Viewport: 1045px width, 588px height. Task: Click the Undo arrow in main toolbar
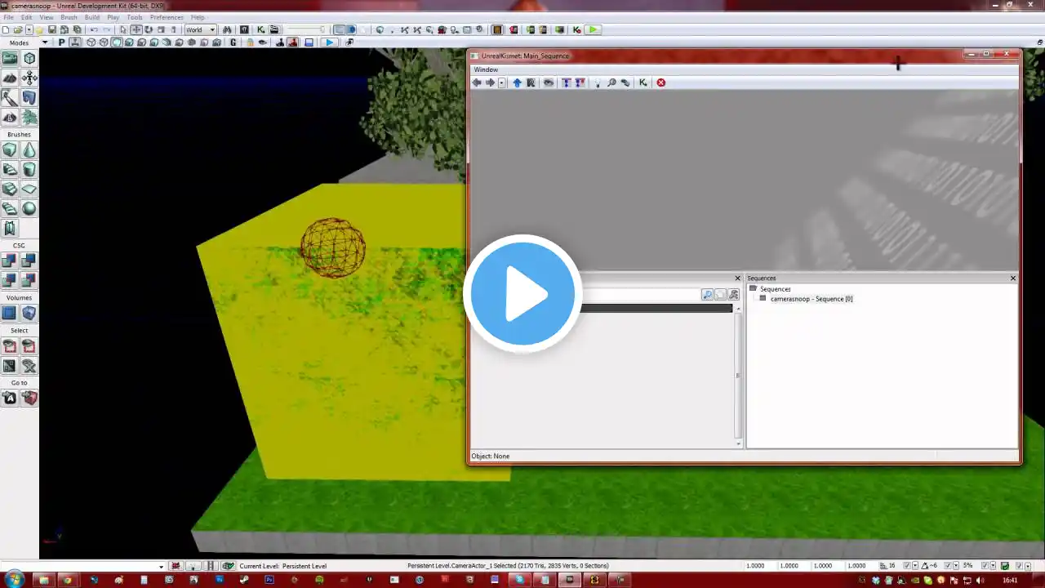coord(94,30)
